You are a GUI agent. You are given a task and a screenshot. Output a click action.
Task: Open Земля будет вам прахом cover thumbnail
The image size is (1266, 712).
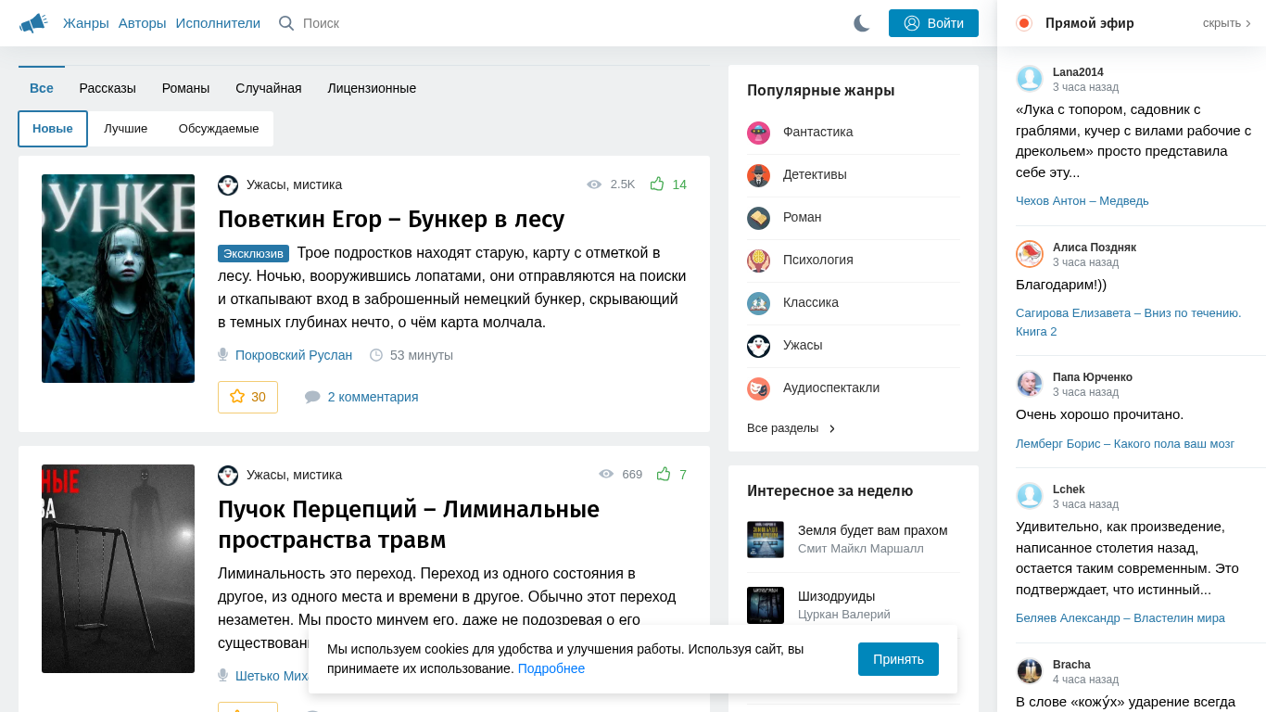(x=766, y=540)
